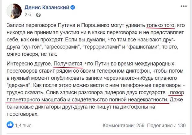
Task: Open "Поделились: 130" shares list
Action: click(166, 125)
